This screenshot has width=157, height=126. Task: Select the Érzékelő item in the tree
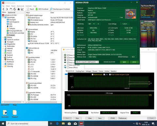point(11,35)
